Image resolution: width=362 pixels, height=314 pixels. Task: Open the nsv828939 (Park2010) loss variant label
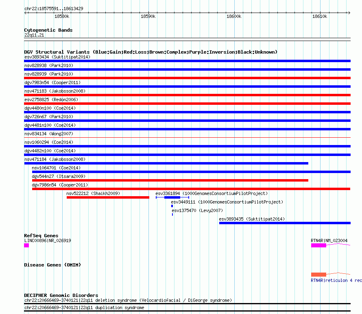(49, 74)
